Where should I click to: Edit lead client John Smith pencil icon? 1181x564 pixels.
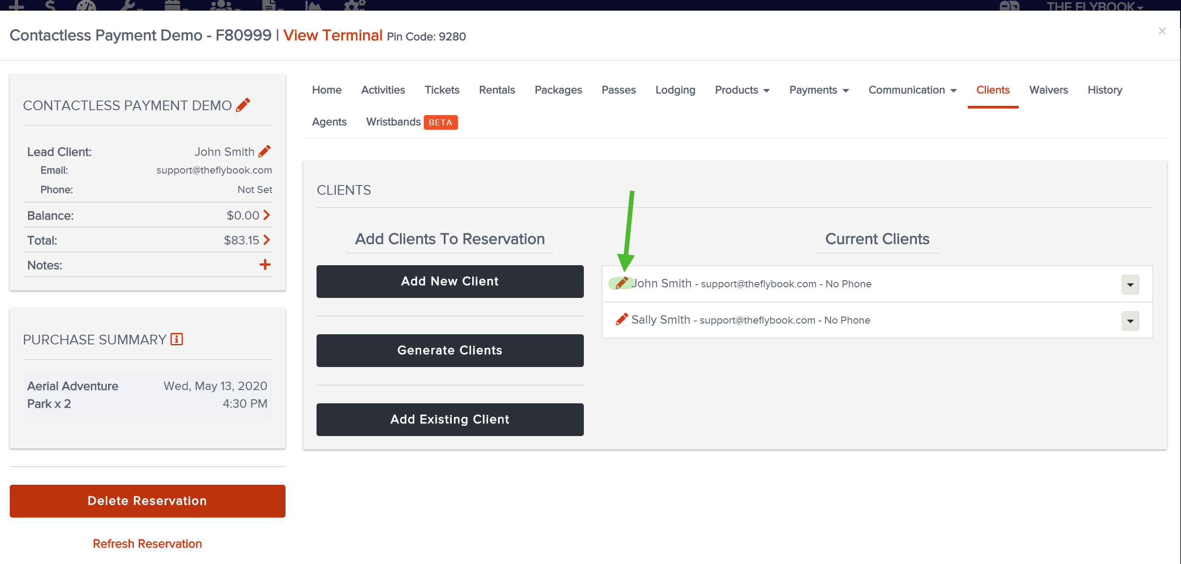pyautogui.click(x=265, y=151)
